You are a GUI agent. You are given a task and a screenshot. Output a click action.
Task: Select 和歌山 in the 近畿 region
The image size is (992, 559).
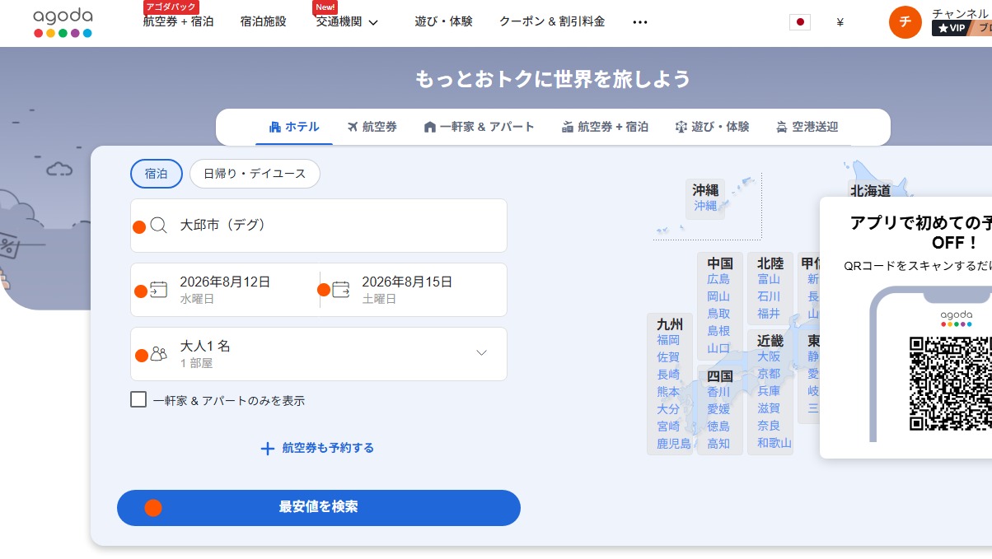pos(774,443)
